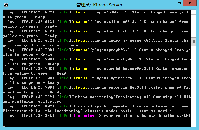
Task: Click the green info tag in the watcher line
Action: [x=64, y=31]
